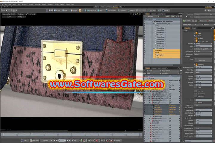Click the viewport zoom magnifier icon
The width and height of the screenshot is (215, 143).
point(135,14)
